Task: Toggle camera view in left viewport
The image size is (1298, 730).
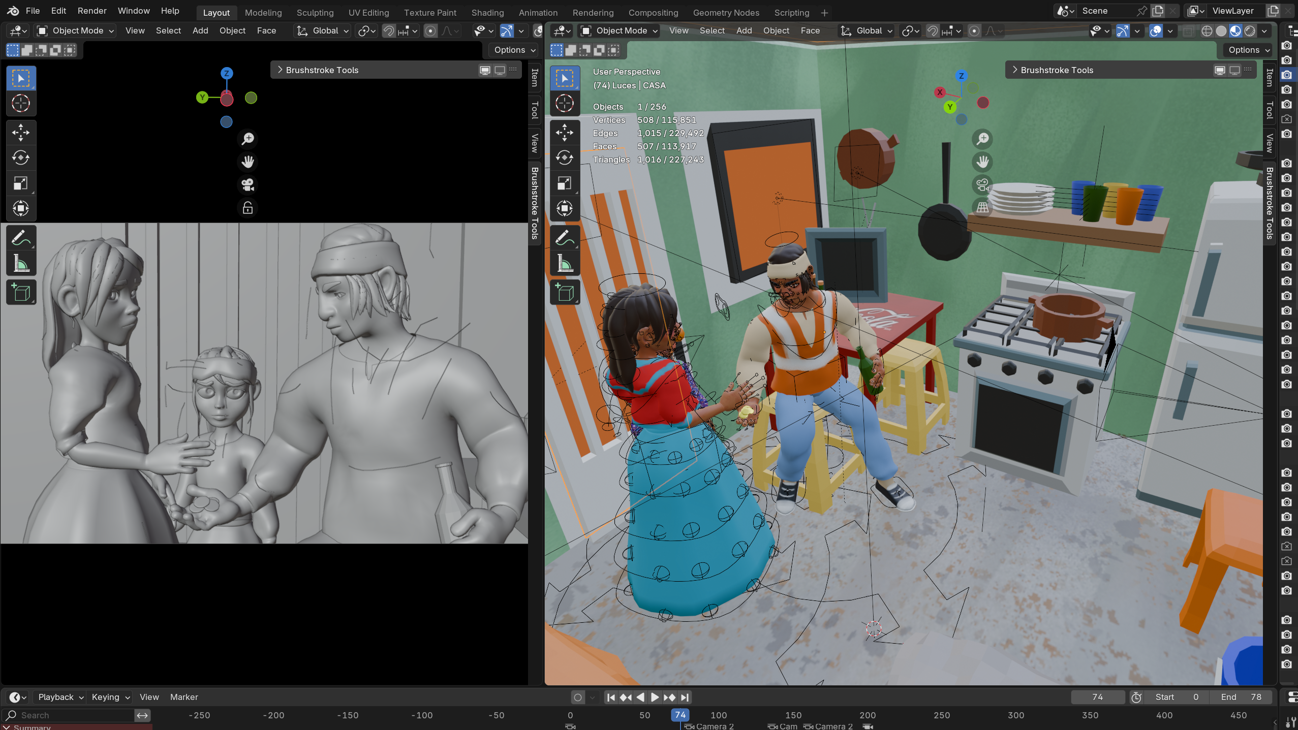Action: point(248,185)
